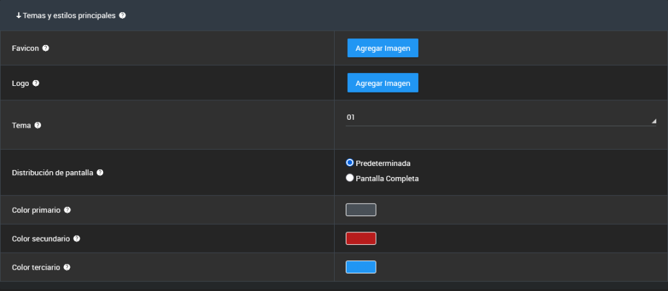The image size is (668, 291).
Task: Open the Tema dropdown showing 01
Action: point(500,118)
